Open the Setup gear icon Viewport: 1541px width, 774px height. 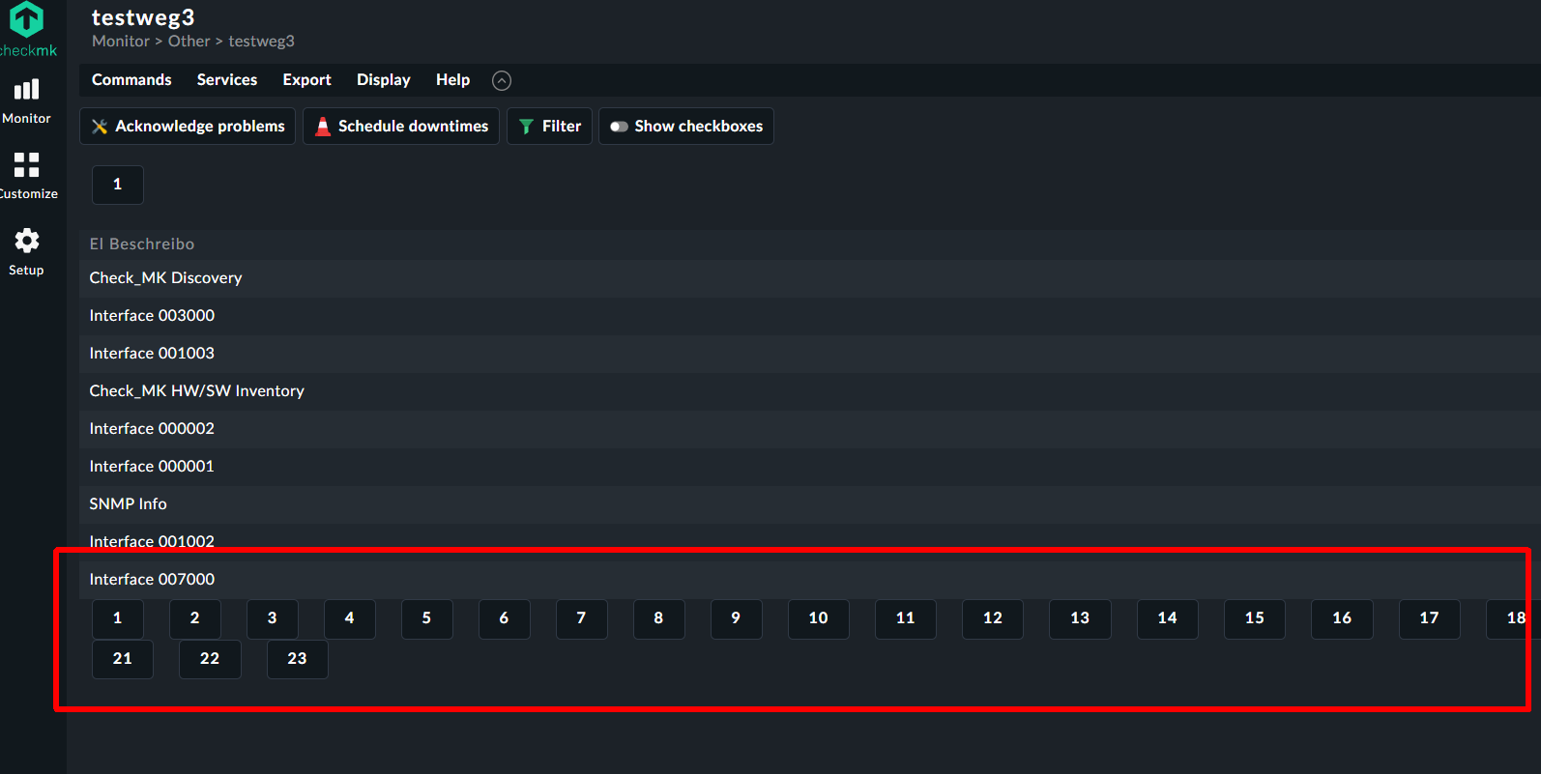point(26,241)
